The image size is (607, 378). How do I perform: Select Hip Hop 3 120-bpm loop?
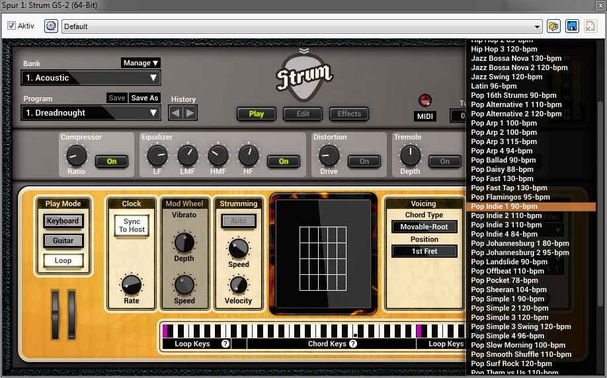pos(531,49)
